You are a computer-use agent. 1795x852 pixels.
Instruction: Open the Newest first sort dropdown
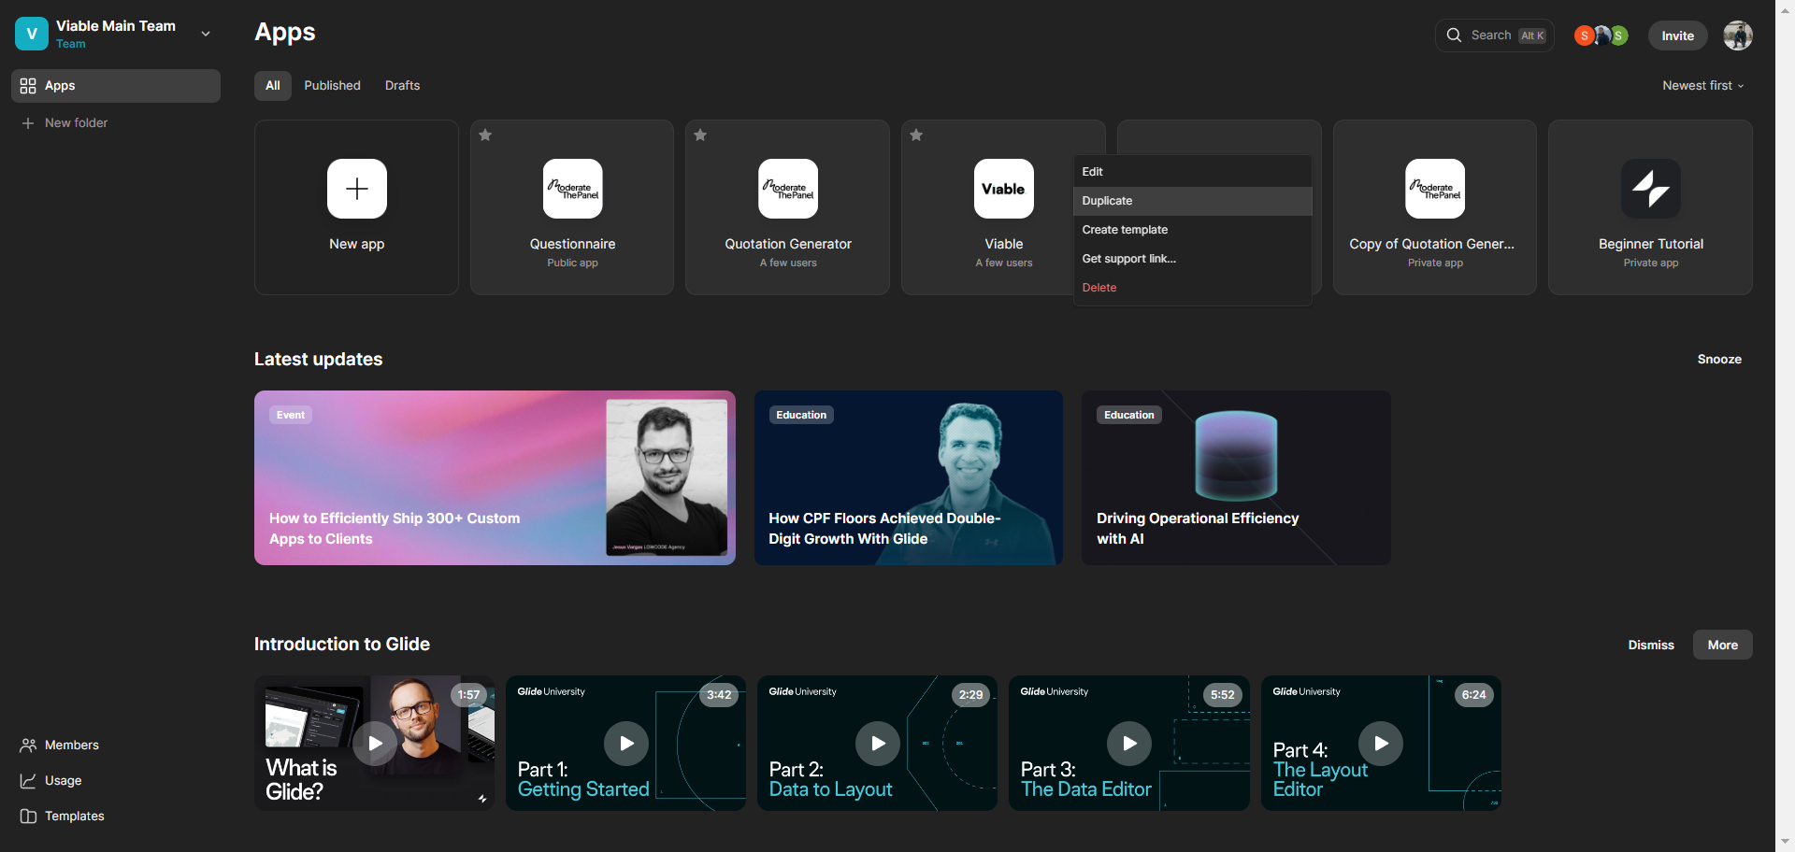tap(1703, 86)
